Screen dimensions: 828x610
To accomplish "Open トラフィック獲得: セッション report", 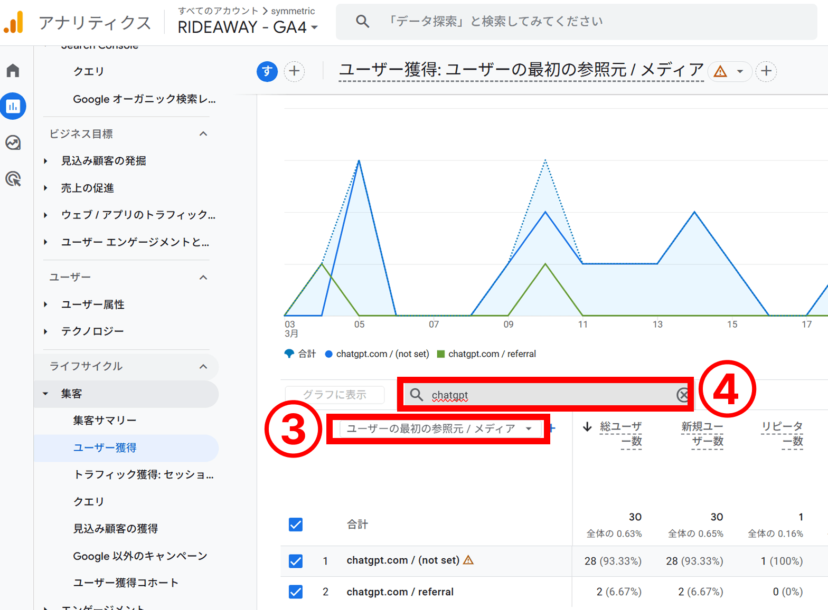I will (144, 474).
